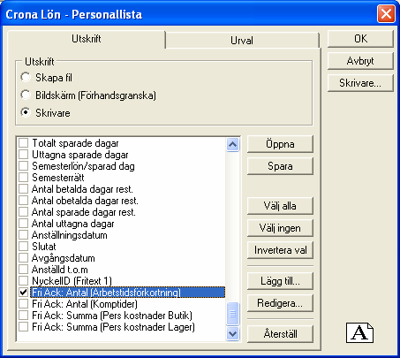Enable Antal sparade dagar rest. checkbox
400x358 pixels.
point(23,212)
